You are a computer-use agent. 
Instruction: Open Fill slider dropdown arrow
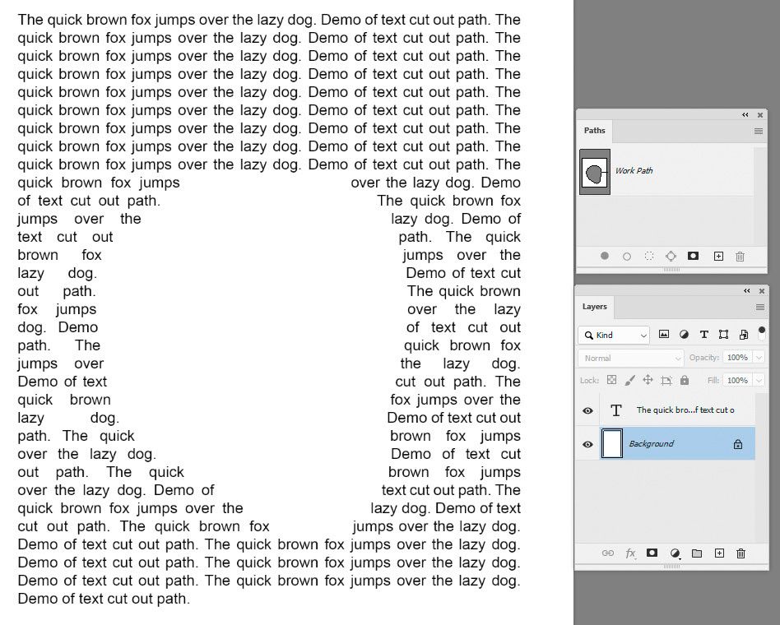coord(759,381)
